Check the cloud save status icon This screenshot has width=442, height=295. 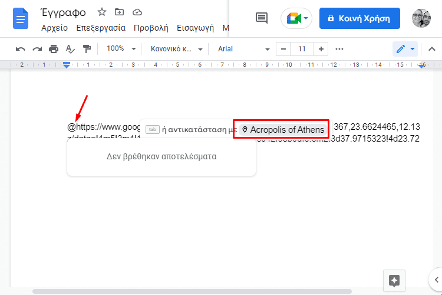coord(137,12)
